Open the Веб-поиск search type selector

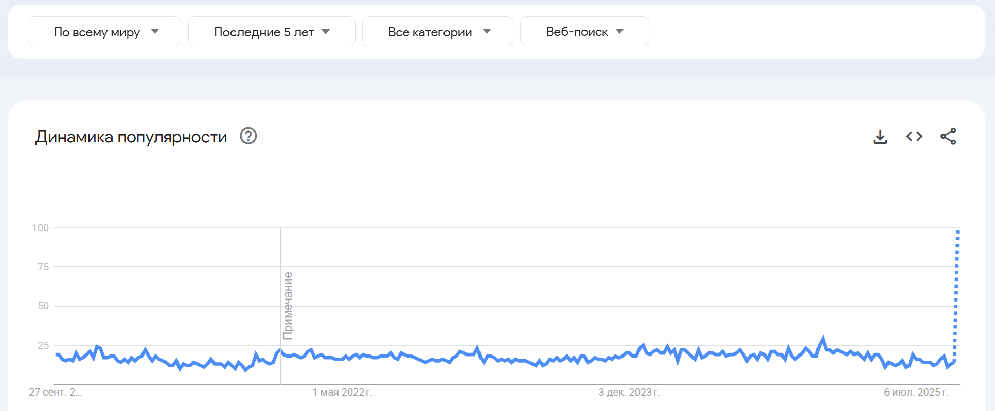577,32
